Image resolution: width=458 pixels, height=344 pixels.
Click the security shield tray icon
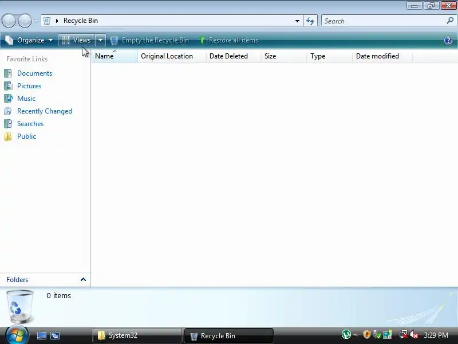coord(366,334)
